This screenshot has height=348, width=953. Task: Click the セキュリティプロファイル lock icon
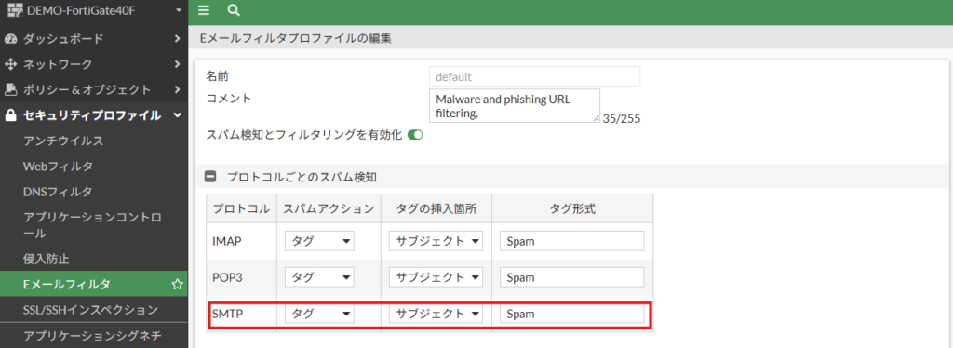(10, 114)
